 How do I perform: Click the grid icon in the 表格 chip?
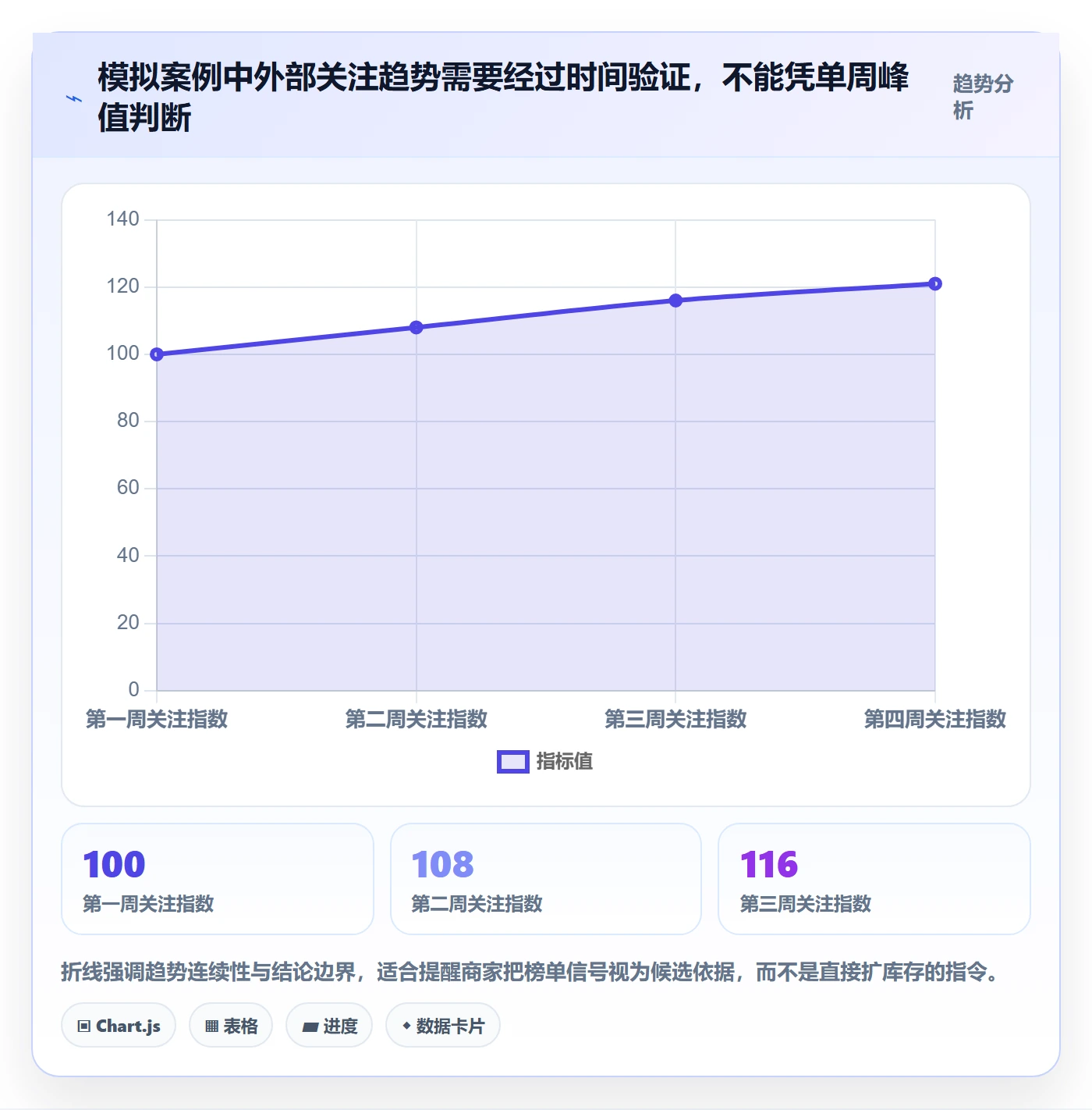pos(211,1026)
